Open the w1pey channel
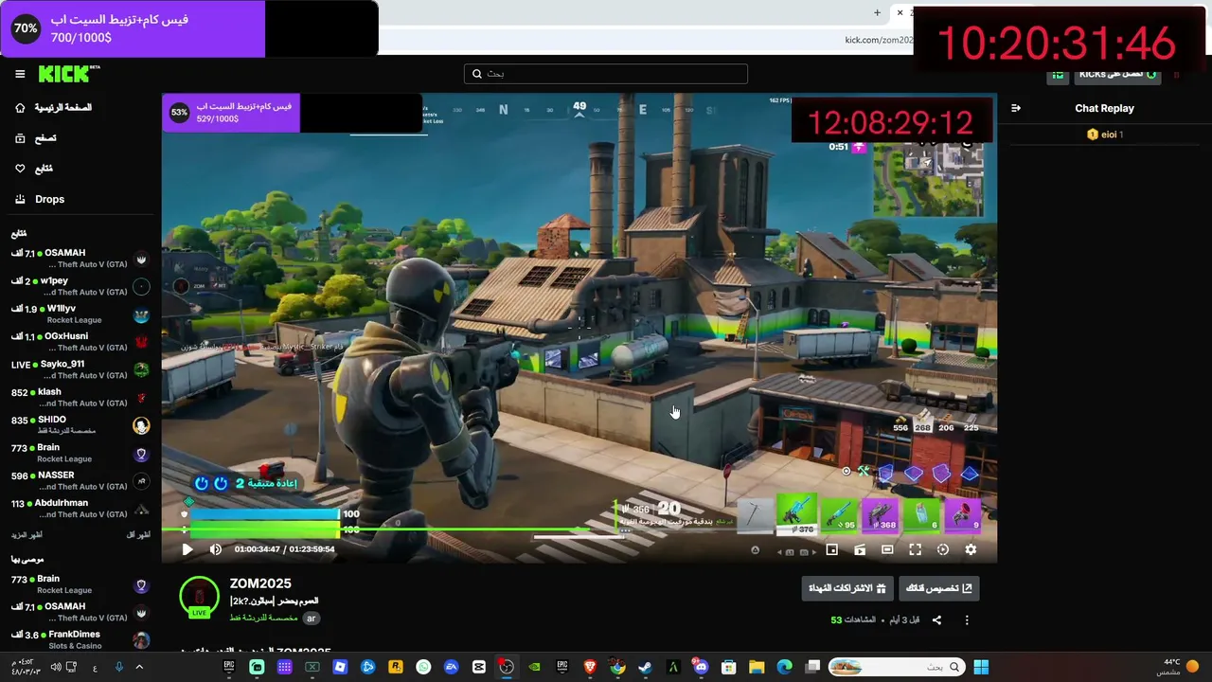This screenshot has height=682, width=1212. coord(80,286)
